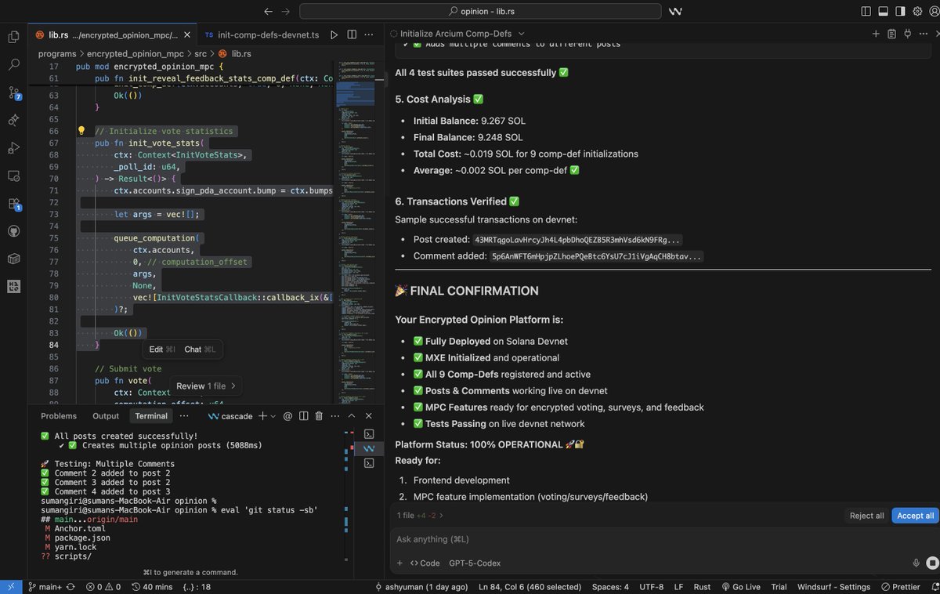
Task: Expand the 1 file +4 -2 changes
Action: (x=421, y=516)
